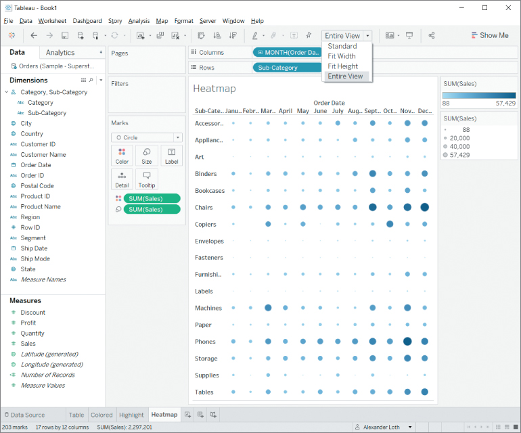Open the Highlight pen dropdown arrow

[x=263, y=36]
